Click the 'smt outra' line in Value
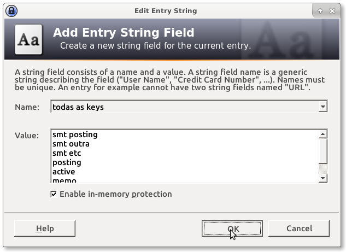346x252 pixels. point(71,144)
